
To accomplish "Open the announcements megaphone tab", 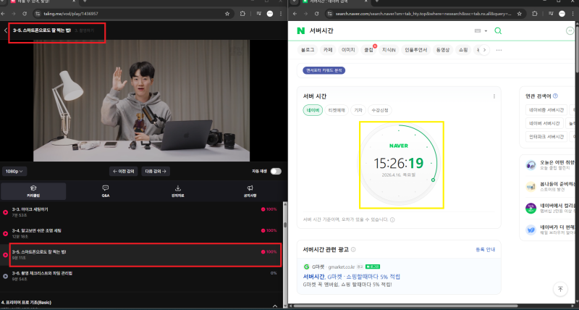I will coord(250,191).
